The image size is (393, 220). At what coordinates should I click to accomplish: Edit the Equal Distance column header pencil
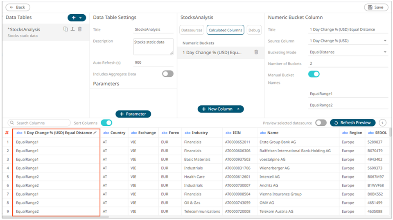tap(95, 133)
